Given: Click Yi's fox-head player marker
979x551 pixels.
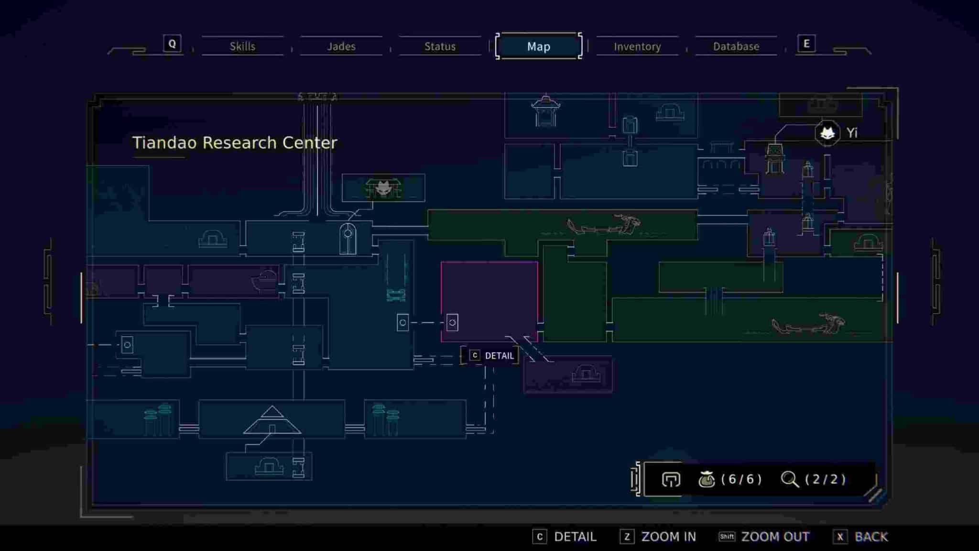Looking at the screenshot, I should [x=827, y=132].
